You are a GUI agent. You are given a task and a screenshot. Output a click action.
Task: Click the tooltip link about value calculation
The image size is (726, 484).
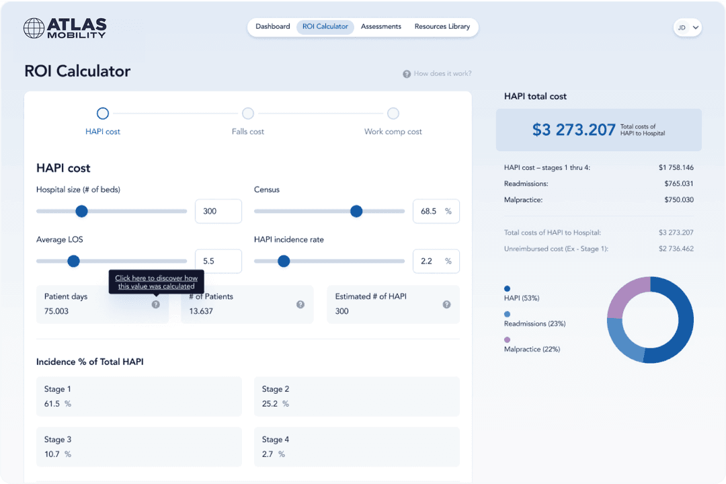[x=156, y=282]
